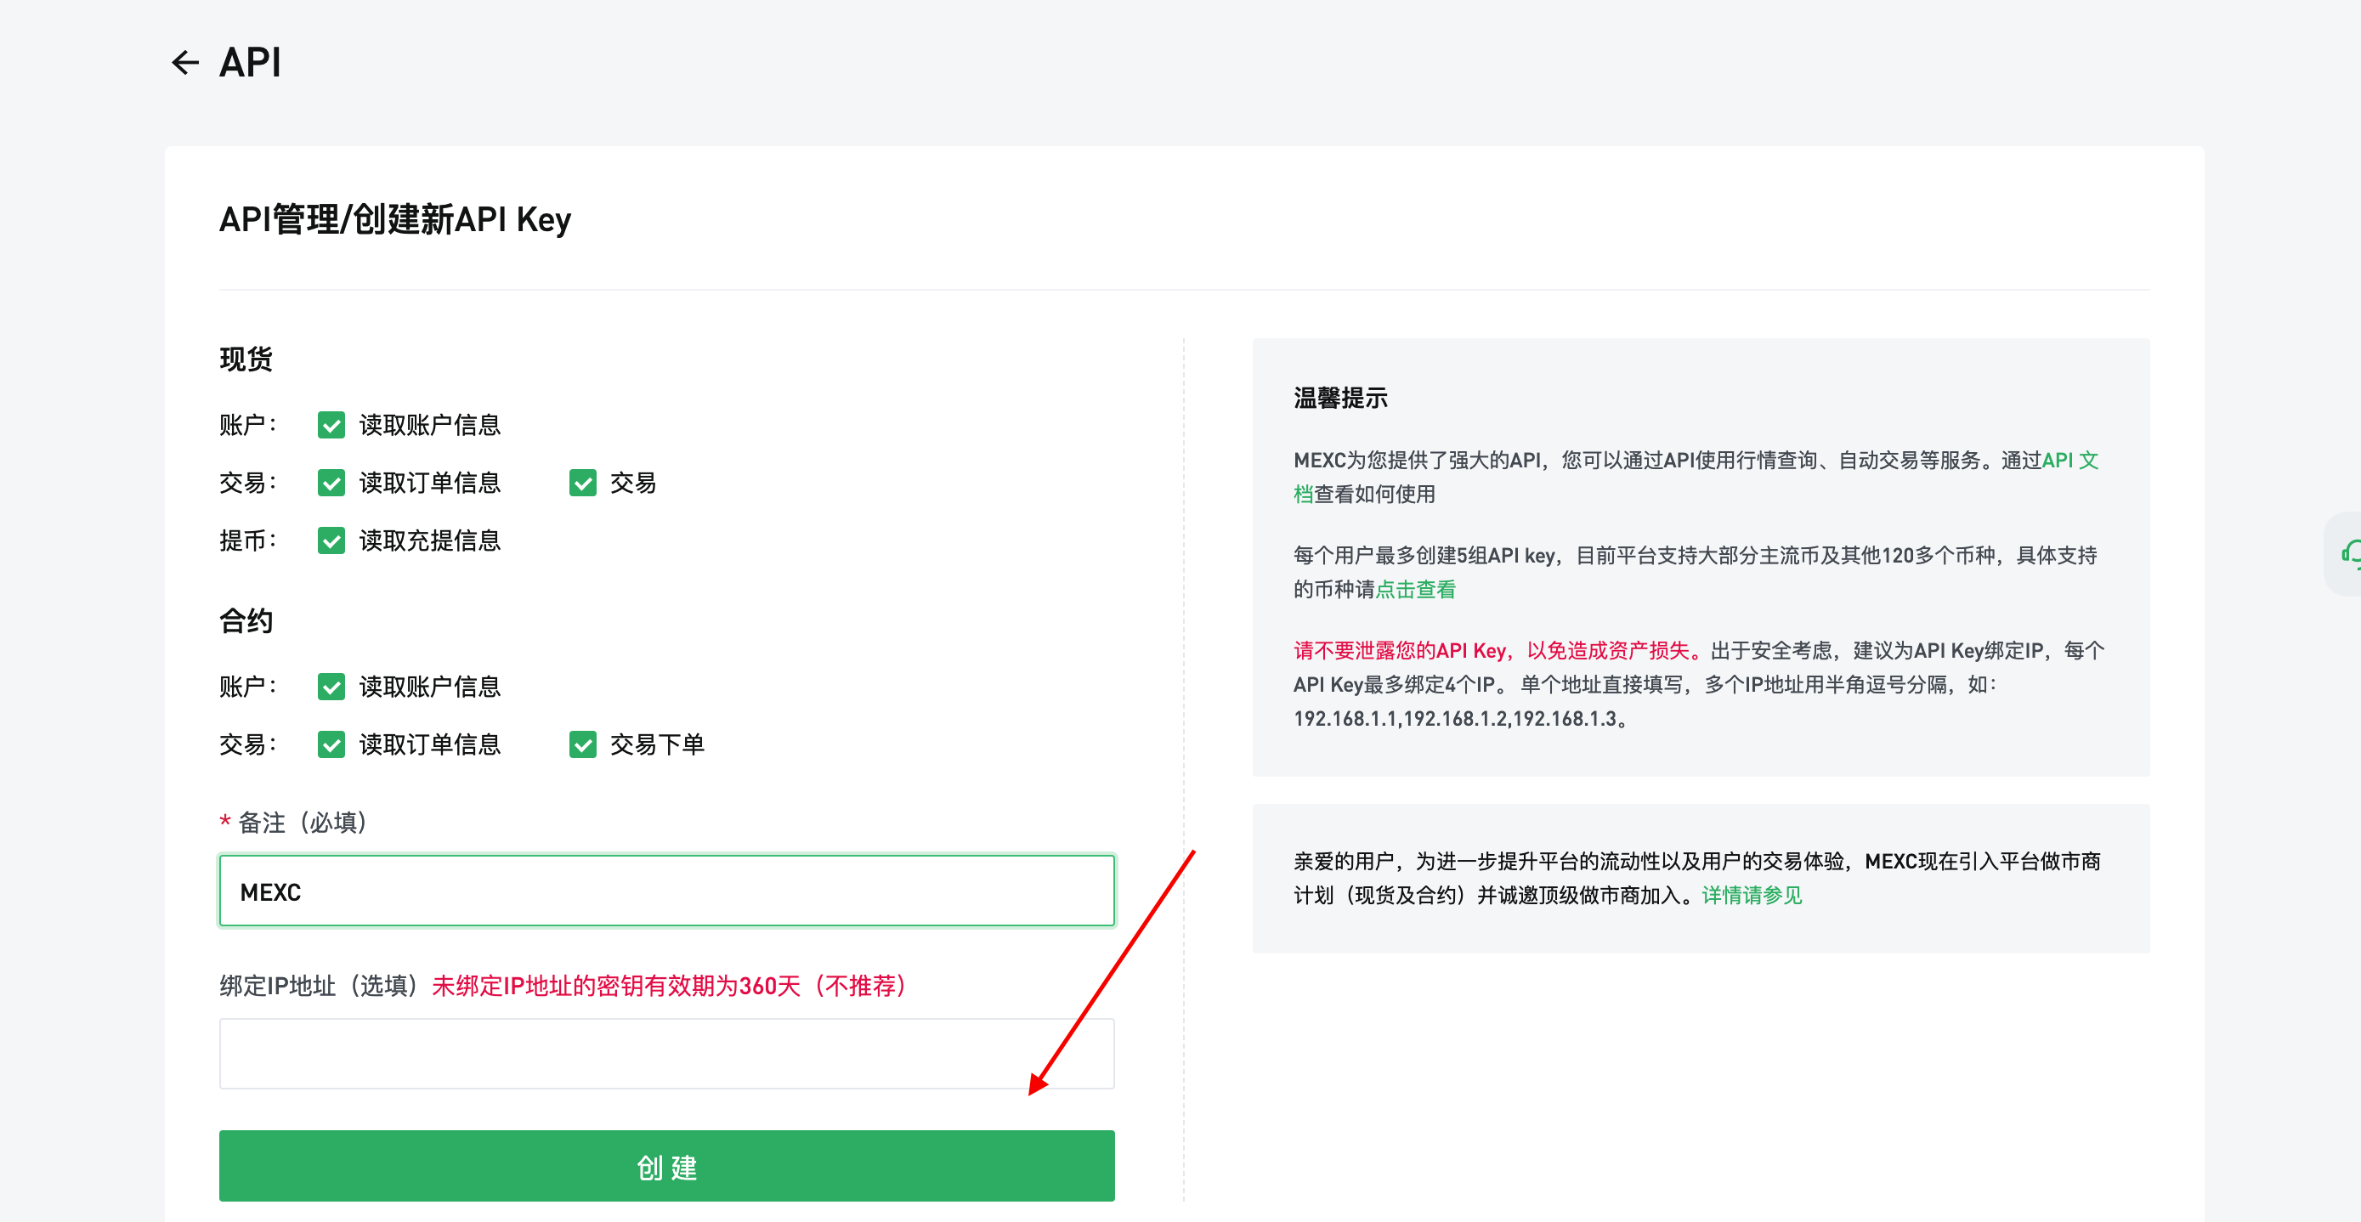This screenshot has height=1222, width=2361.
Task: Click the 温馨提示 heading
Action: pos(1340,398)
